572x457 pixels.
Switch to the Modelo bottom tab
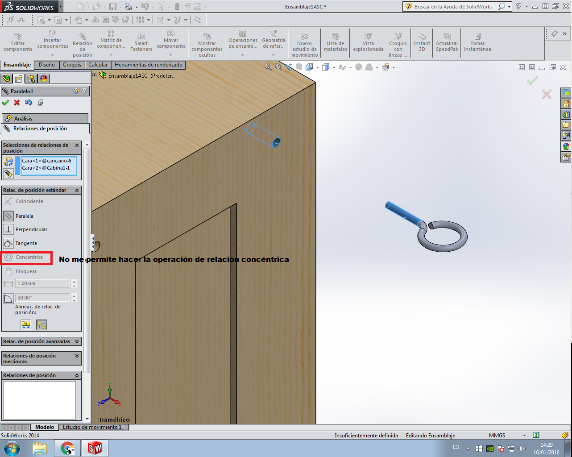click(x=45, y=427)
